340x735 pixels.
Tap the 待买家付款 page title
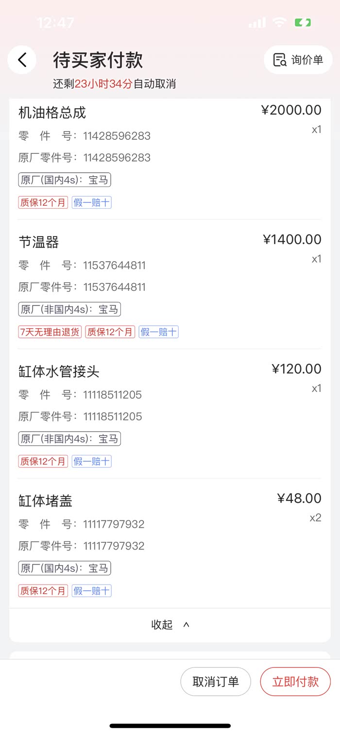coord(98,60)
